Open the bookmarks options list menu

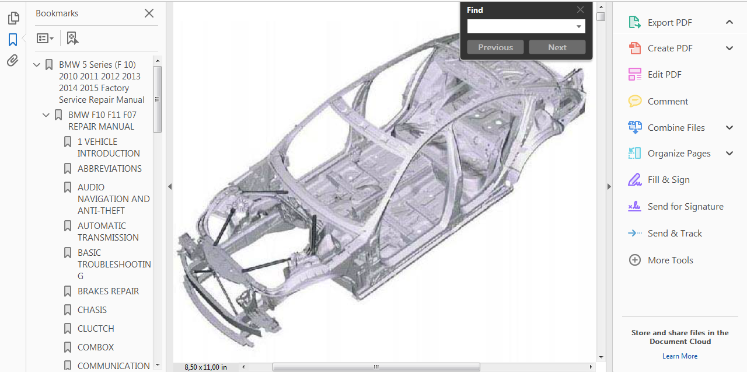[45, 39]
